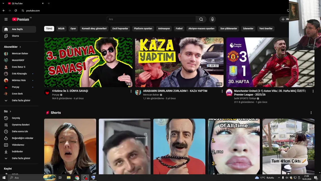Select the Futbol filter chip
The image size is (321, 181).
tap(179, 29)
